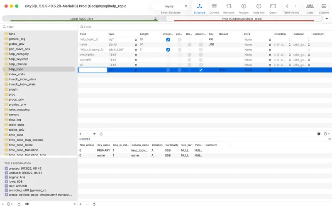Open the proxies_priv table
Viewport: 332px width, 207px height.
[17, 105]
